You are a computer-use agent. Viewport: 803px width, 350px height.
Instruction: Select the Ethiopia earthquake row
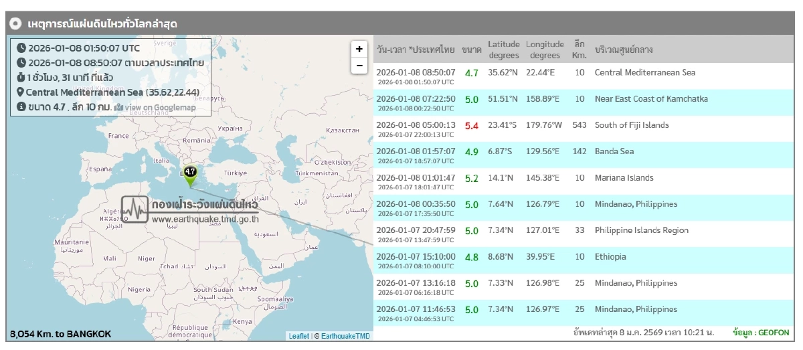coord(582,260)
